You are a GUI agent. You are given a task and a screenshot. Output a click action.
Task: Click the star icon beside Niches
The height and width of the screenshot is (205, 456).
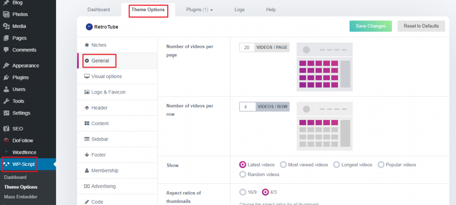(x=87, y=45)
